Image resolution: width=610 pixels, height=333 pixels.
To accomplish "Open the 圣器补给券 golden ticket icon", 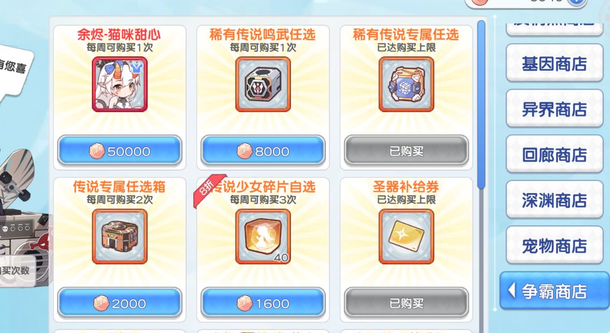I will tap(406, 236).
